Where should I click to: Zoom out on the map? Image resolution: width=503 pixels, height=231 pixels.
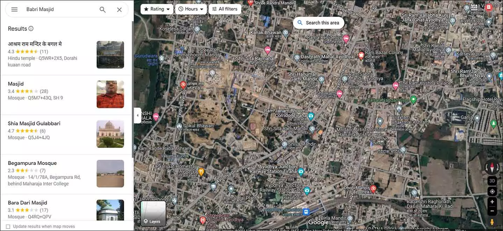[x=492, y=211]
